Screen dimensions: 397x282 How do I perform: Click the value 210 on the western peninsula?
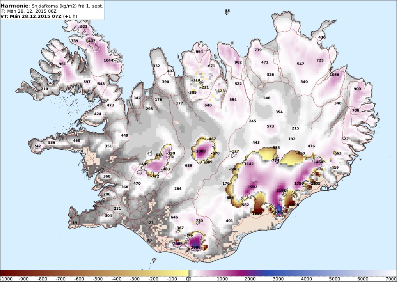(44, 89)
